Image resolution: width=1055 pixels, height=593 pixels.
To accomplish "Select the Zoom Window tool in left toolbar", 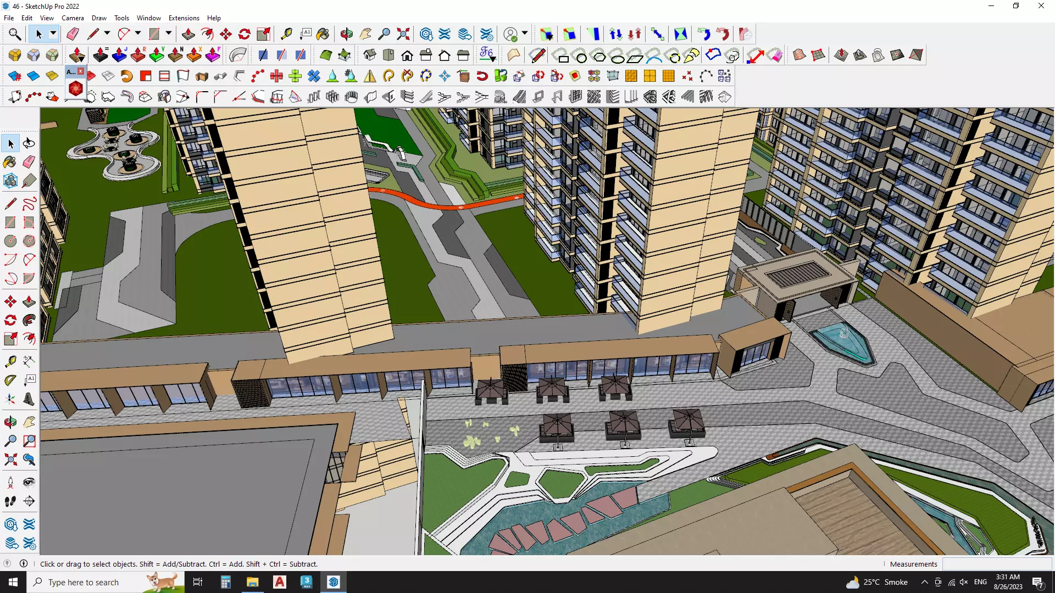I will pyautogui.click(x=29, y=441).
